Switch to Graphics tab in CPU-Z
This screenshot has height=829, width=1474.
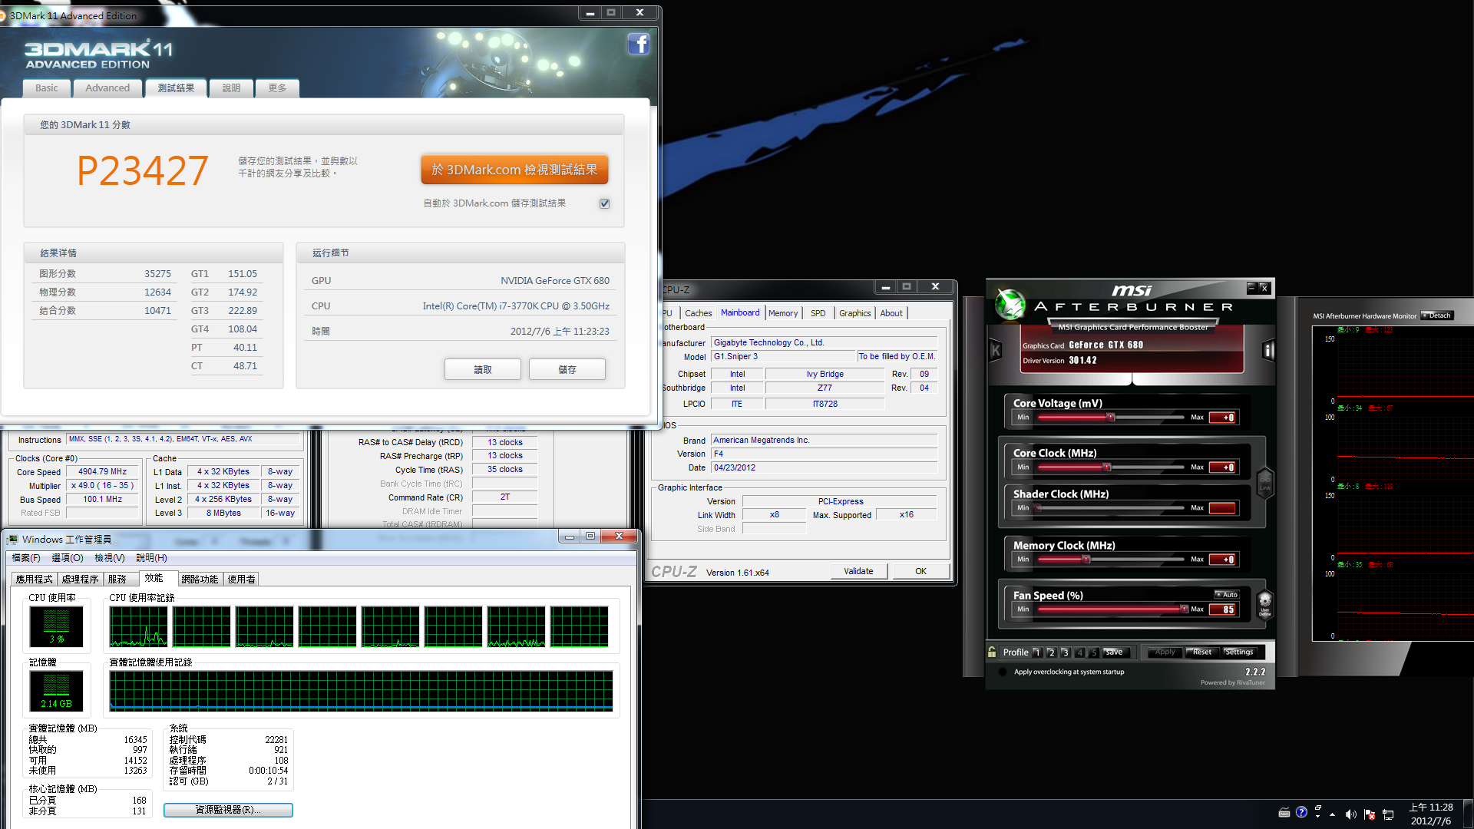(x=854, y=313)
